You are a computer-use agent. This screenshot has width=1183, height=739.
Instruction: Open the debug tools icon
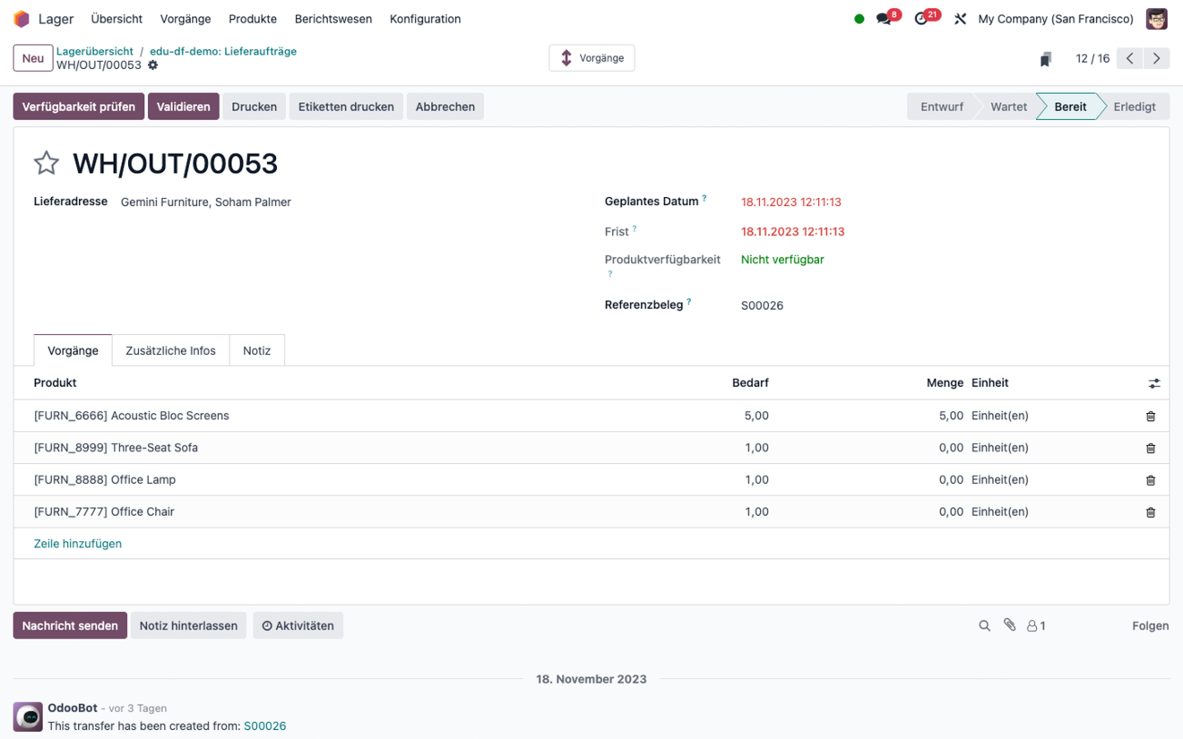pyautogui.click(x=960, y=19)
